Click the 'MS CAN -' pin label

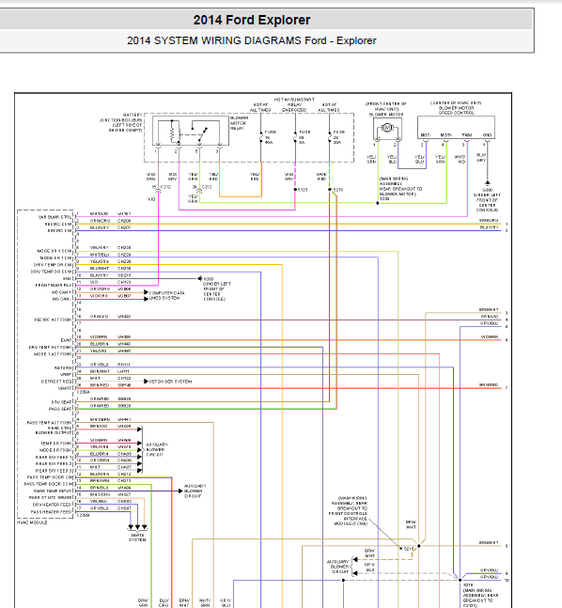[62, 299]
